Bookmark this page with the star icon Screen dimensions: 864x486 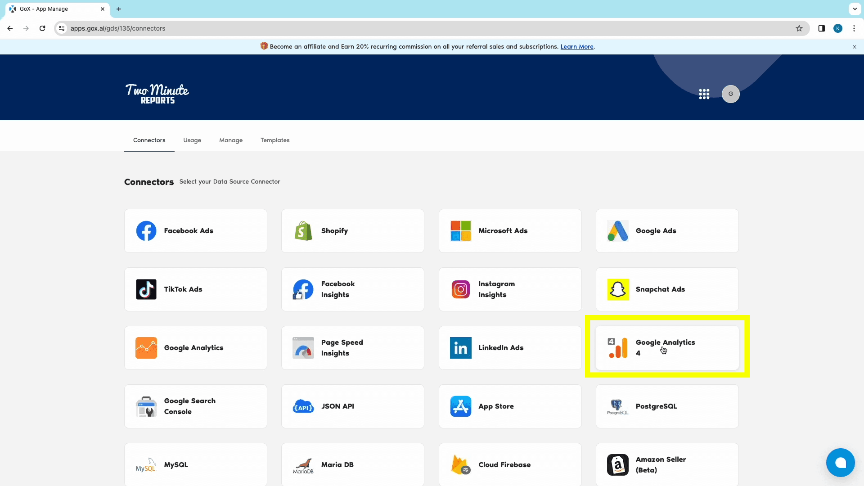(x=799, y=28)
